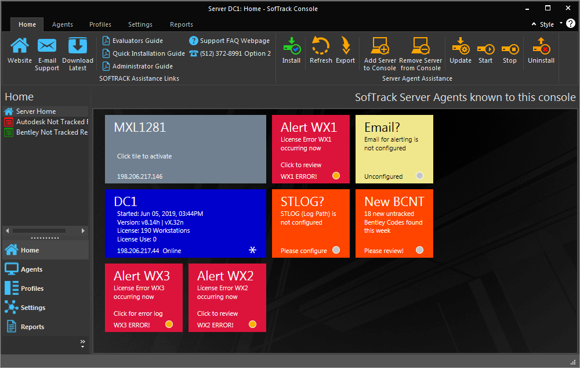Click the right scroll arrow in the tree panel
This screenshot has width=580, height=368.
click(83, 230)
